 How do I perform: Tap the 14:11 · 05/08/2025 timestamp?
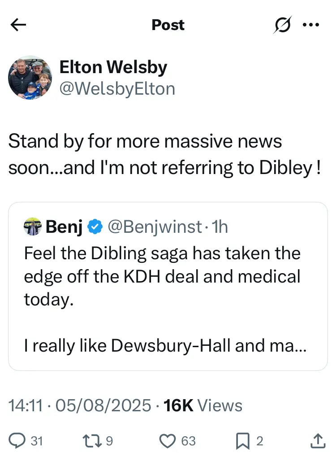pyautogui.click(x=80, y=405)
